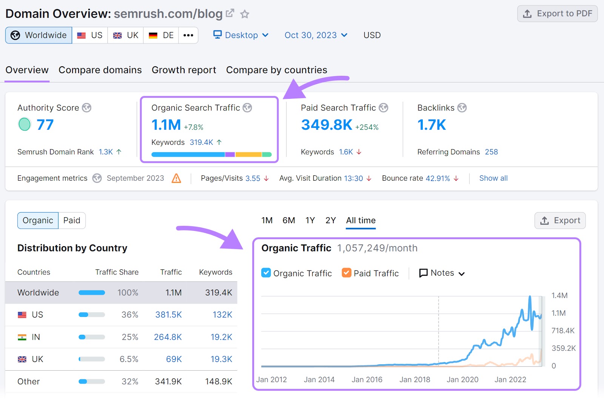Click the favorite star icon beside domain

(x=245, y=14)
